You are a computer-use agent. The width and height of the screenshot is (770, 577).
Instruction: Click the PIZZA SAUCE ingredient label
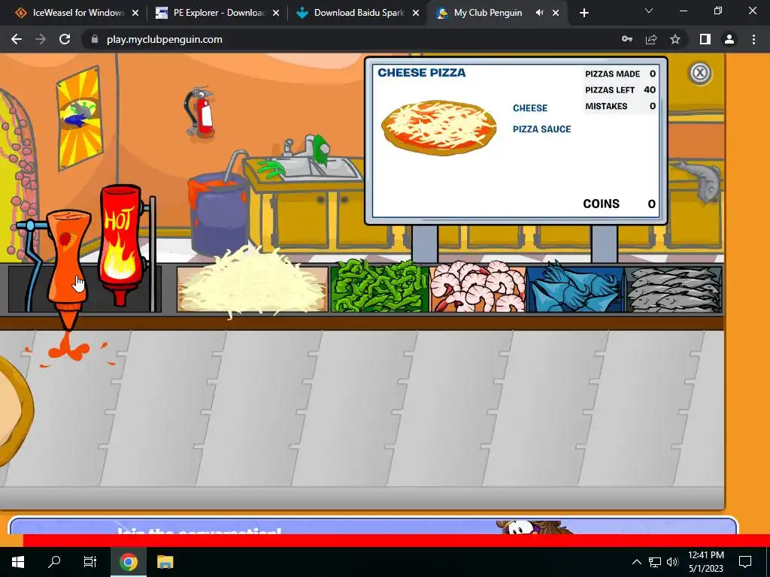click(541, 129)
